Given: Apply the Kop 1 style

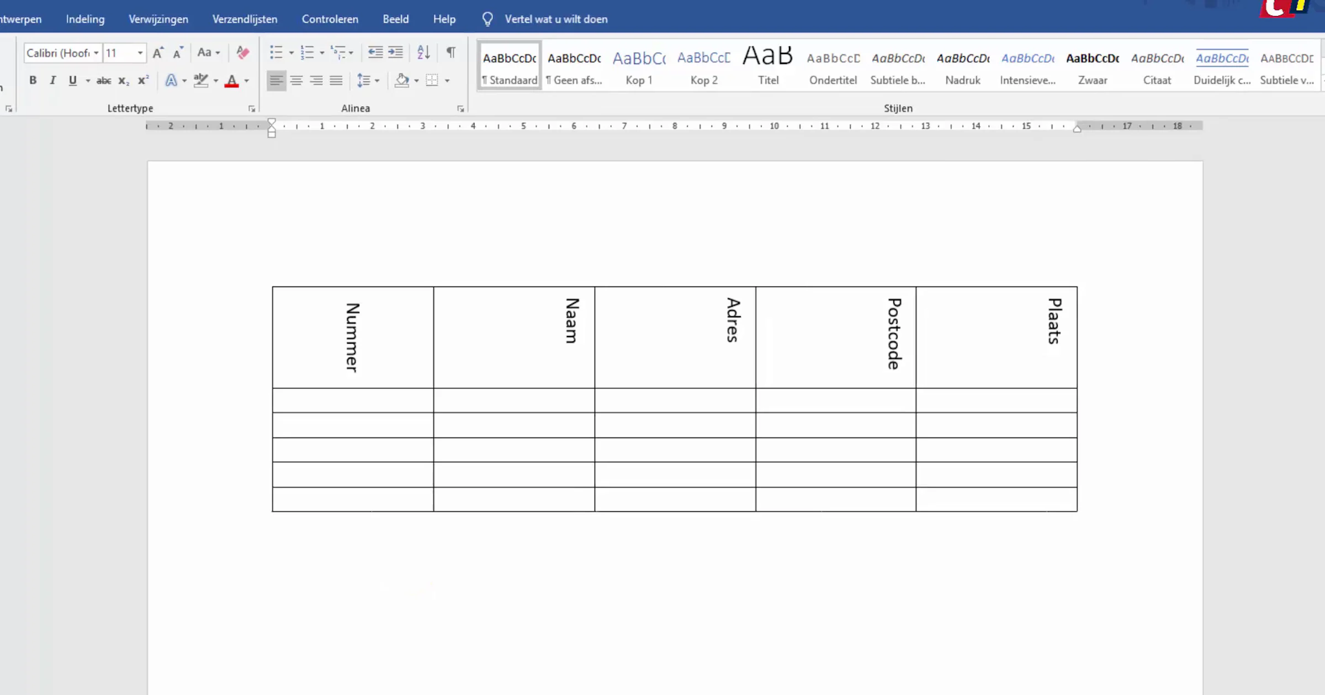Looking at the screenshot, I should click(x=639, y=65).
